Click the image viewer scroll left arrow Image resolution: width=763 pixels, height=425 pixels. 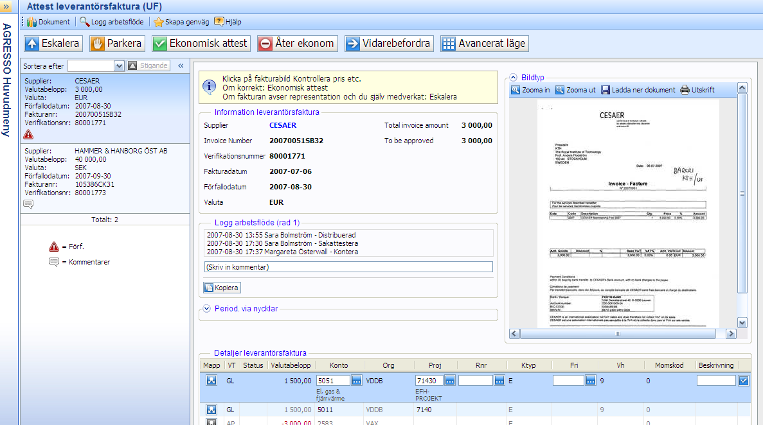pos(514,334)
